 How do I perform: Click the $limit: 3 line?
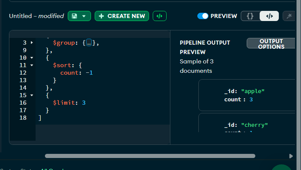click(69, 102)
